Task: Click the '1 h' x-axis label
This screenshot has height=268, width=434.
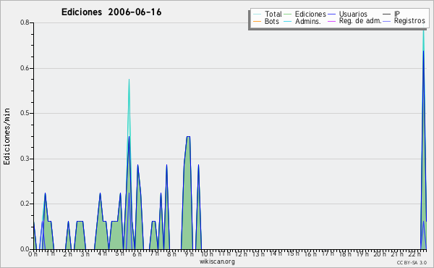Action: 51,254
